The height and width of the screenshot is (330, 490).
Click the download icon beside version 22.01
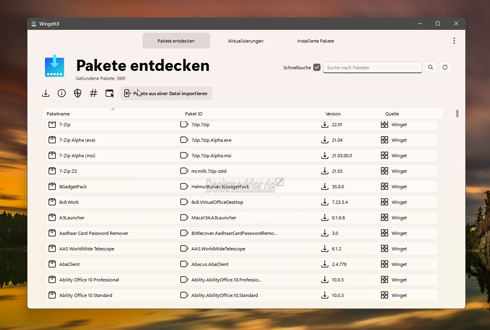point(325,125)
